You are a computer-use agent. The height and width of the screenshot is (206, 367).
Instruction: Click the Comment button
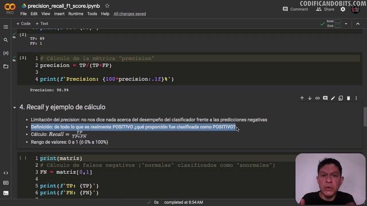(x=295, y=9)
